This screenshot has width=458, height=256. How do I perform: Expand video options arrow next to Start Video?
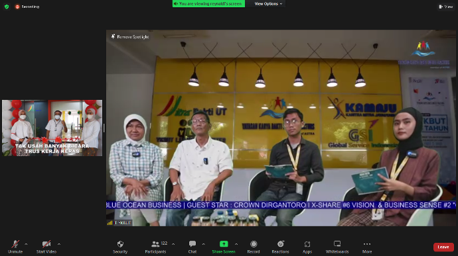[59, 244]
